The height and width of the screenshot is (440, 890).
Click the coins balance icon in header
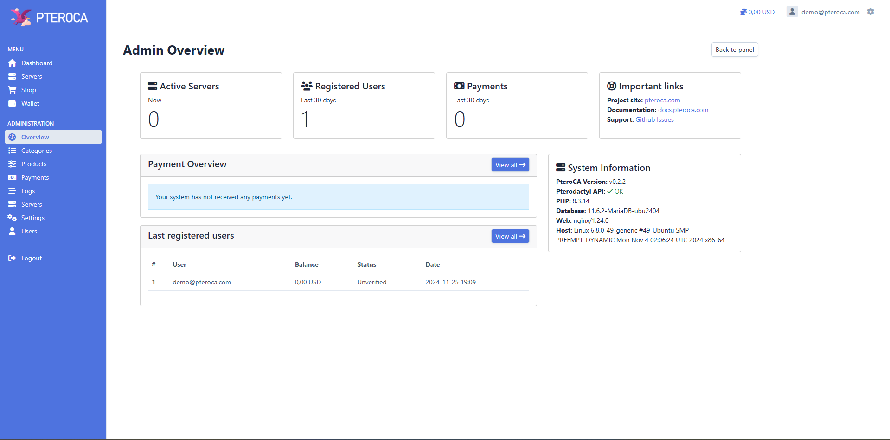743,12
